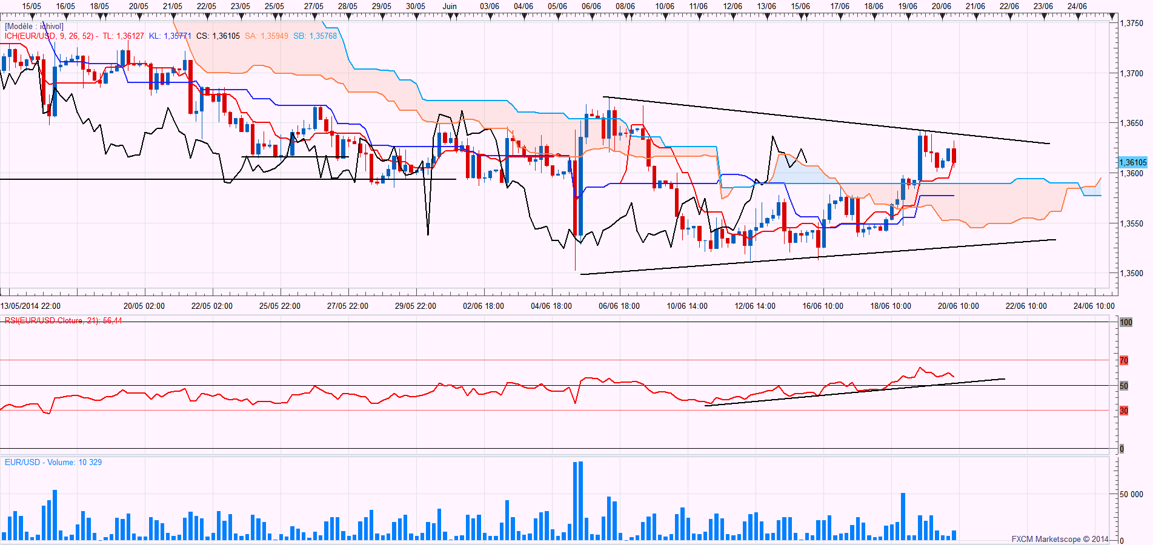Click the RSI 30 oversold level marker

[1124, 411]
